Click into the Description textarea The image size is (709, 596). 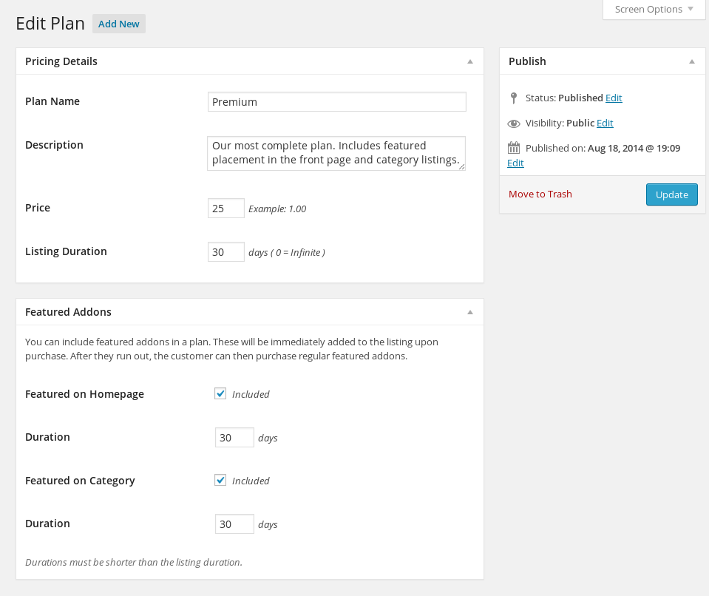336,153
